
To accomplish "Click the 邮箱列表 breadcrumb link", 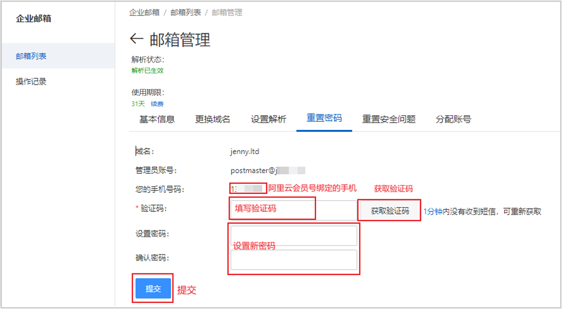I will [186, 13].
